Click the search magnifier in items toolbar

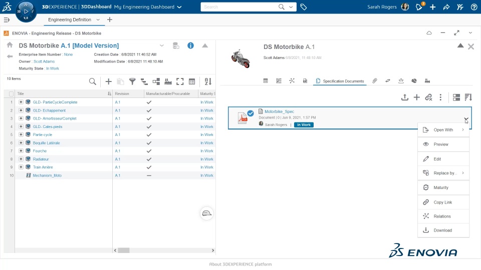tap(92, 81)
